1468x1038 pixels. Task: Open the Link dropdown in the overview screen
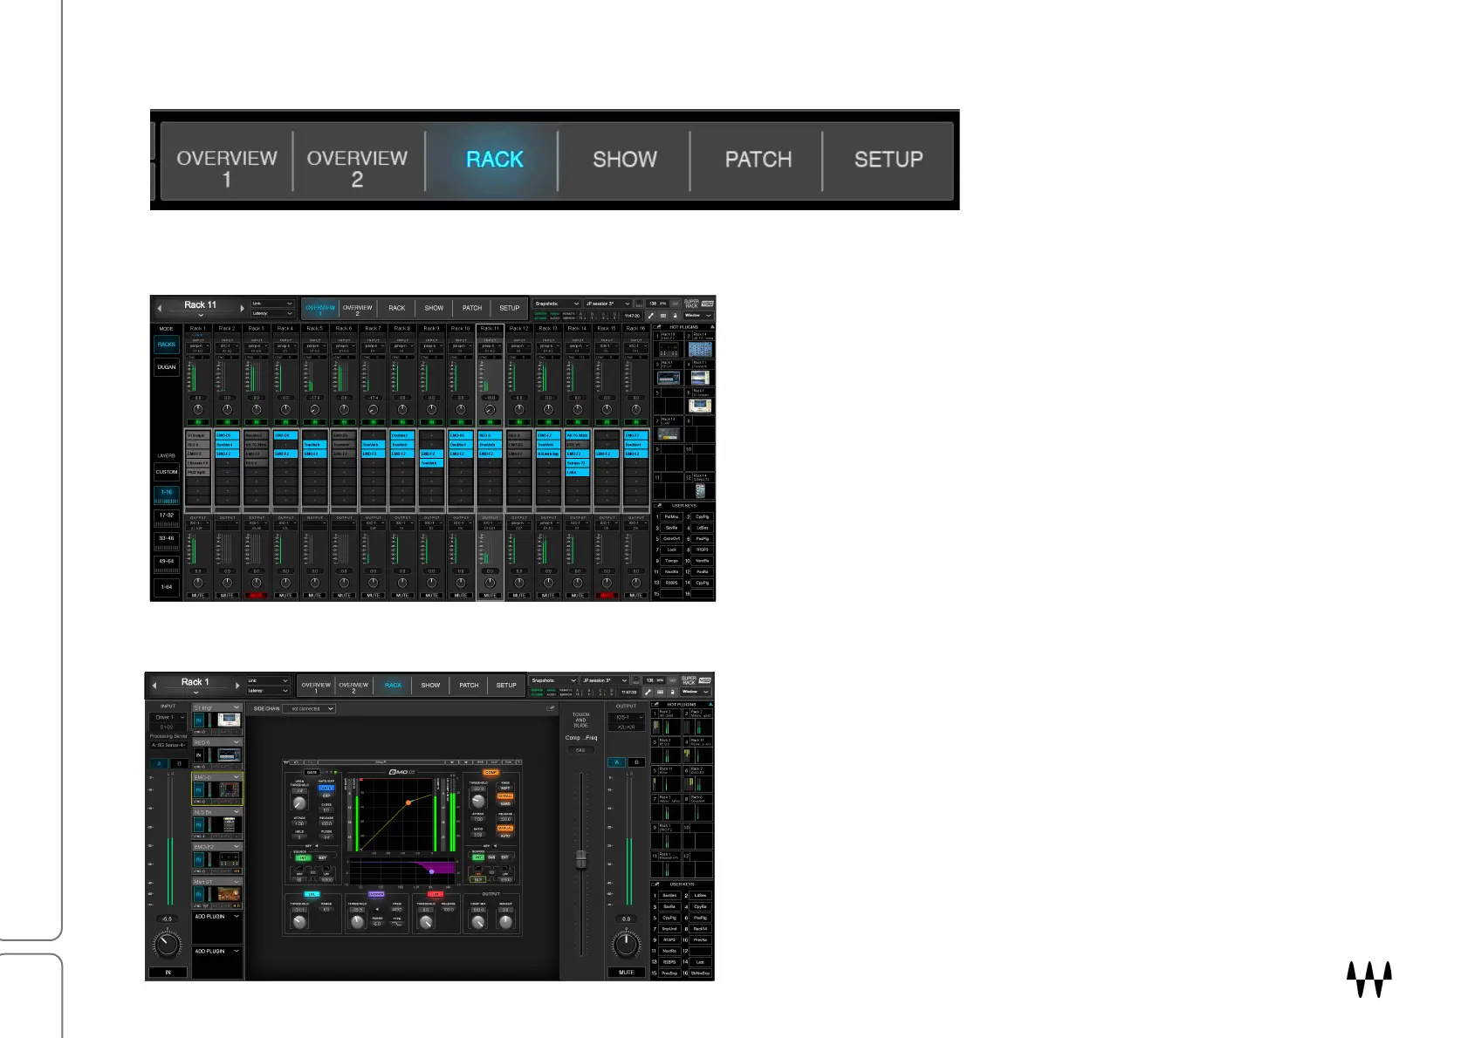click(x=272, y=304)
